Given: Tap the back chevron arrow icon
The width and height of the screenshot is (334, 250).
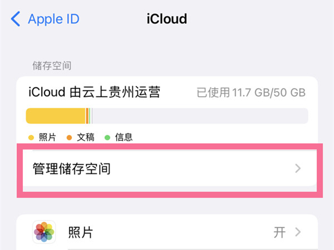Looking at the screenshot, I should click(16, 19).
